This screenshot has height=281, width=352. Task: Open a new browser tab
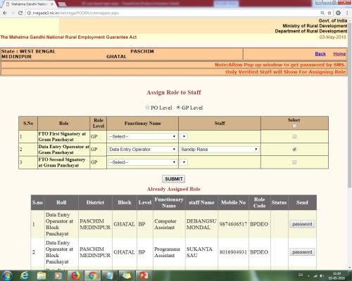pos(62,4)
